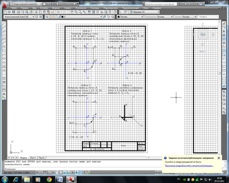Toggle Snap mode in status bar

(41, 173)
